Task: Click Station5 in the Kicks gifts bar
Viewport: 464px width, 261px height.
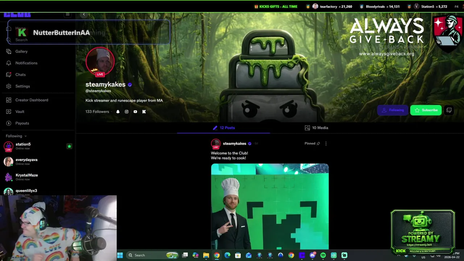Action: [427, 7]
